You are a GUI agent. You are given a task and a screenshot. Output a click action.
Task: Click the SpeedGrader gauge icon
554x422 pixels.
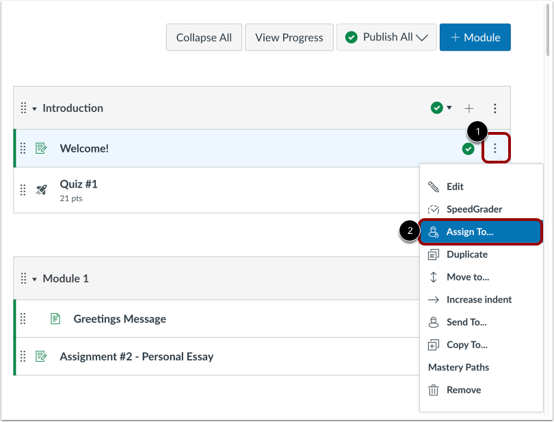434,209
